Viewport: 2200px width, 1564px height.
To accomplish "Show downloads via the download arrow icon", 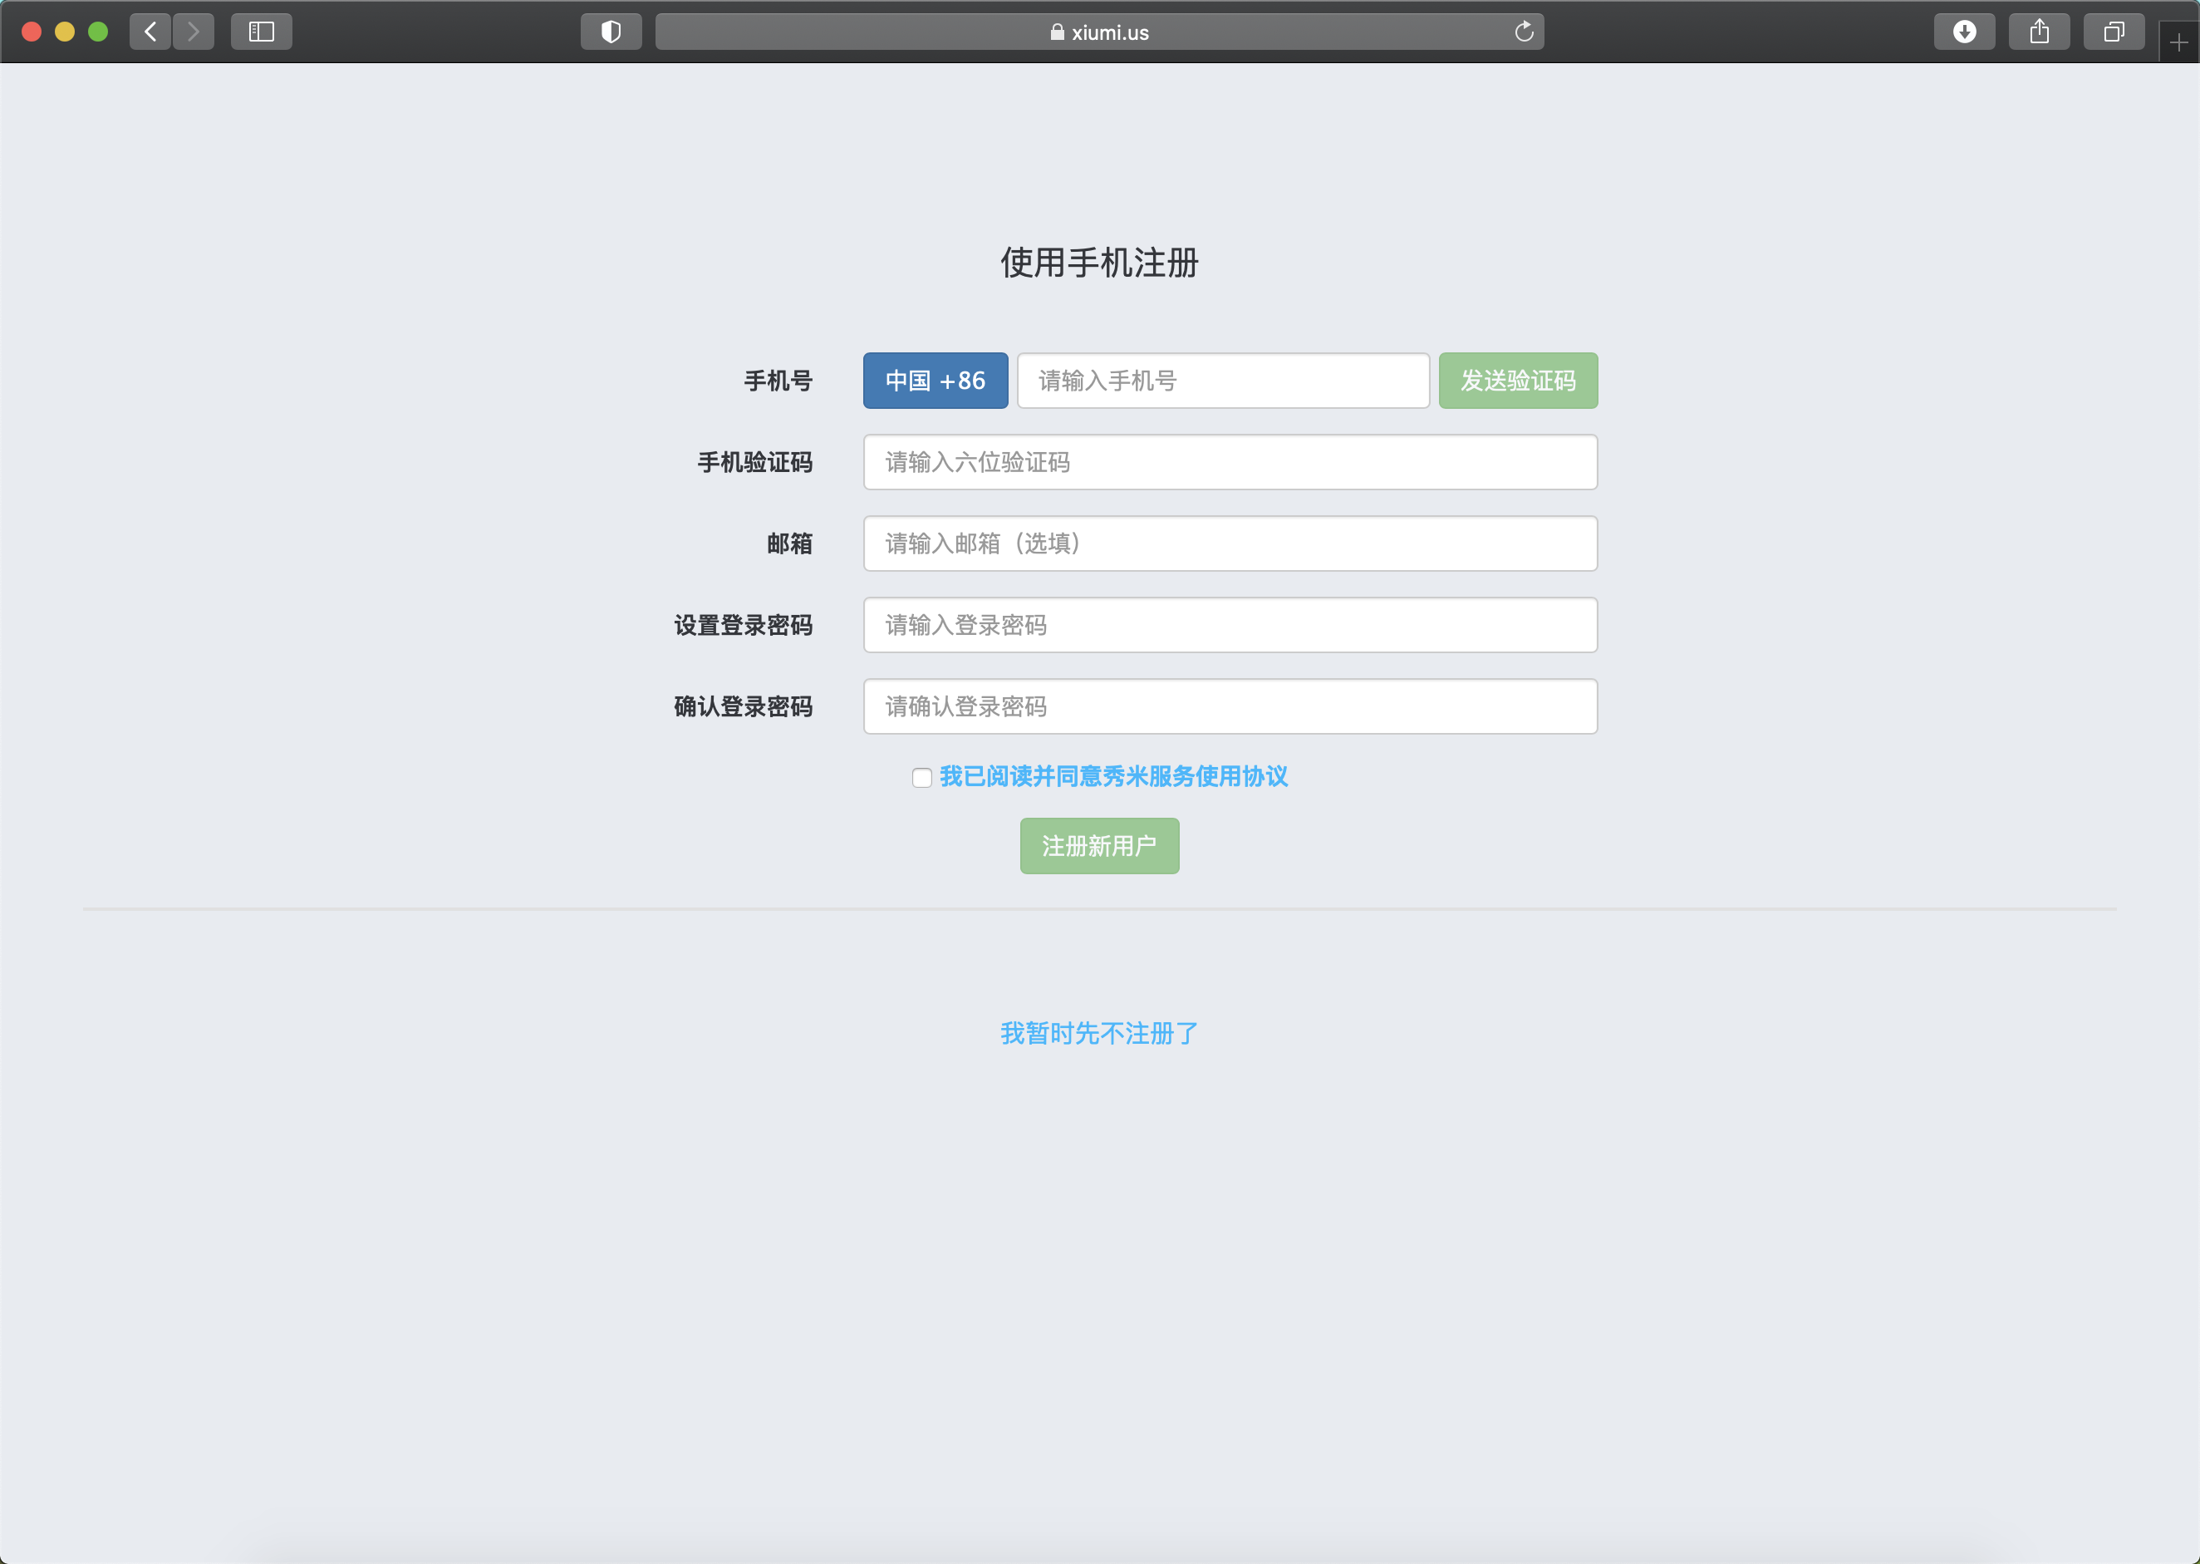I will (x=1964, y=32).
